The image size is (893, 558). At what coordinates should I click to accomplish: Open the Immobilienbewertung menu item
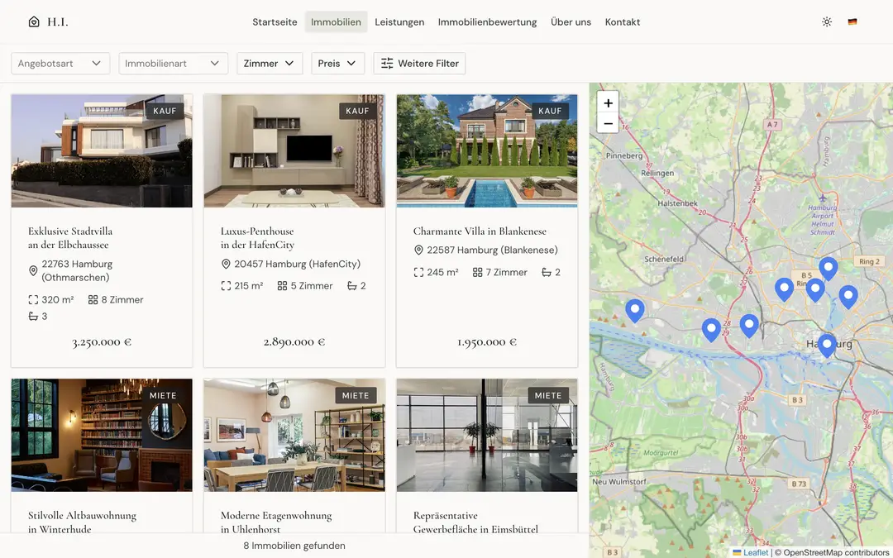click(x=487, y=21)
